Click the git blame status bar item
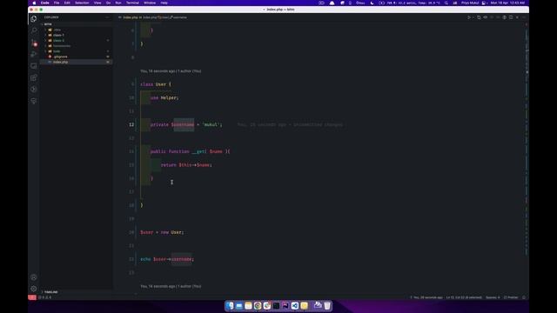This screenshot has height=313, width=557. pos(426,297)
